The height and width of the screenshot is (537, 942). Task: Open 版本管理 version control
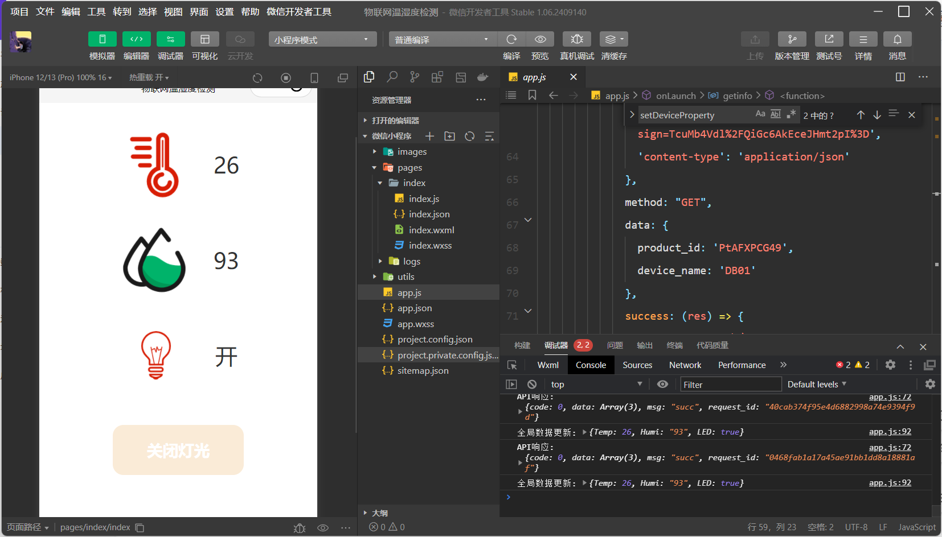(x=792, y=39)
